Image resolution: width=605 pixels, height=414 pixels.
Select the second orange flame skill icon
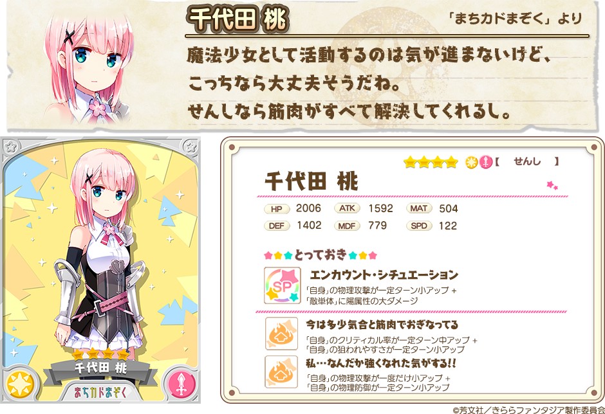pyautogui.click(x=281, y=372)
